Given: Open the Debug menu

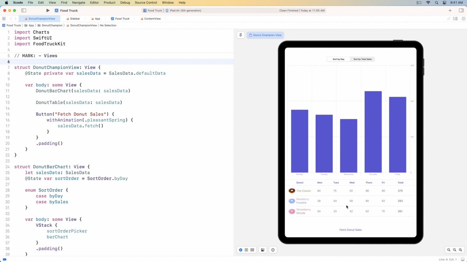Looking at the screenshot, I should [125, 3].
